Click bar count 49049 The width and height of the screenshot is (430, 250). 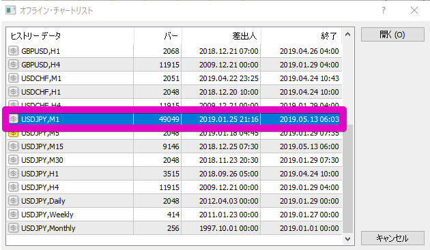point(169,119)
